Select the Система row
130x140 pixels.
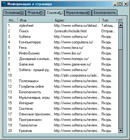coord(63,109)
